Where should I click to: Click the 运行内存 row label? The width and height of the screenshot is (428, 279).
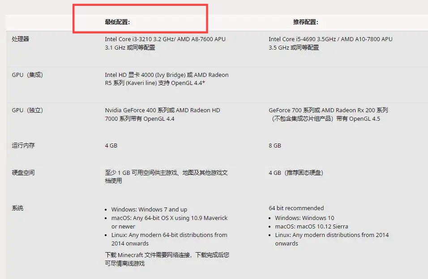[x=23, y=145]
